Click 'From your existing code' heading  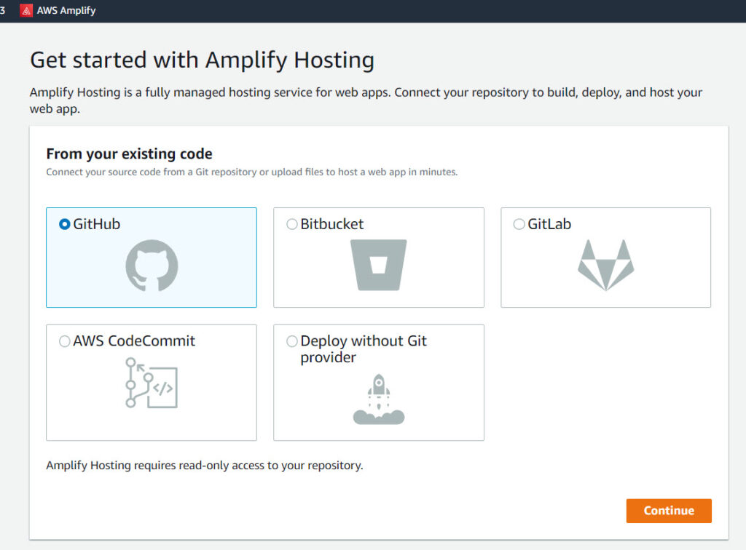(x=130, y=154)
